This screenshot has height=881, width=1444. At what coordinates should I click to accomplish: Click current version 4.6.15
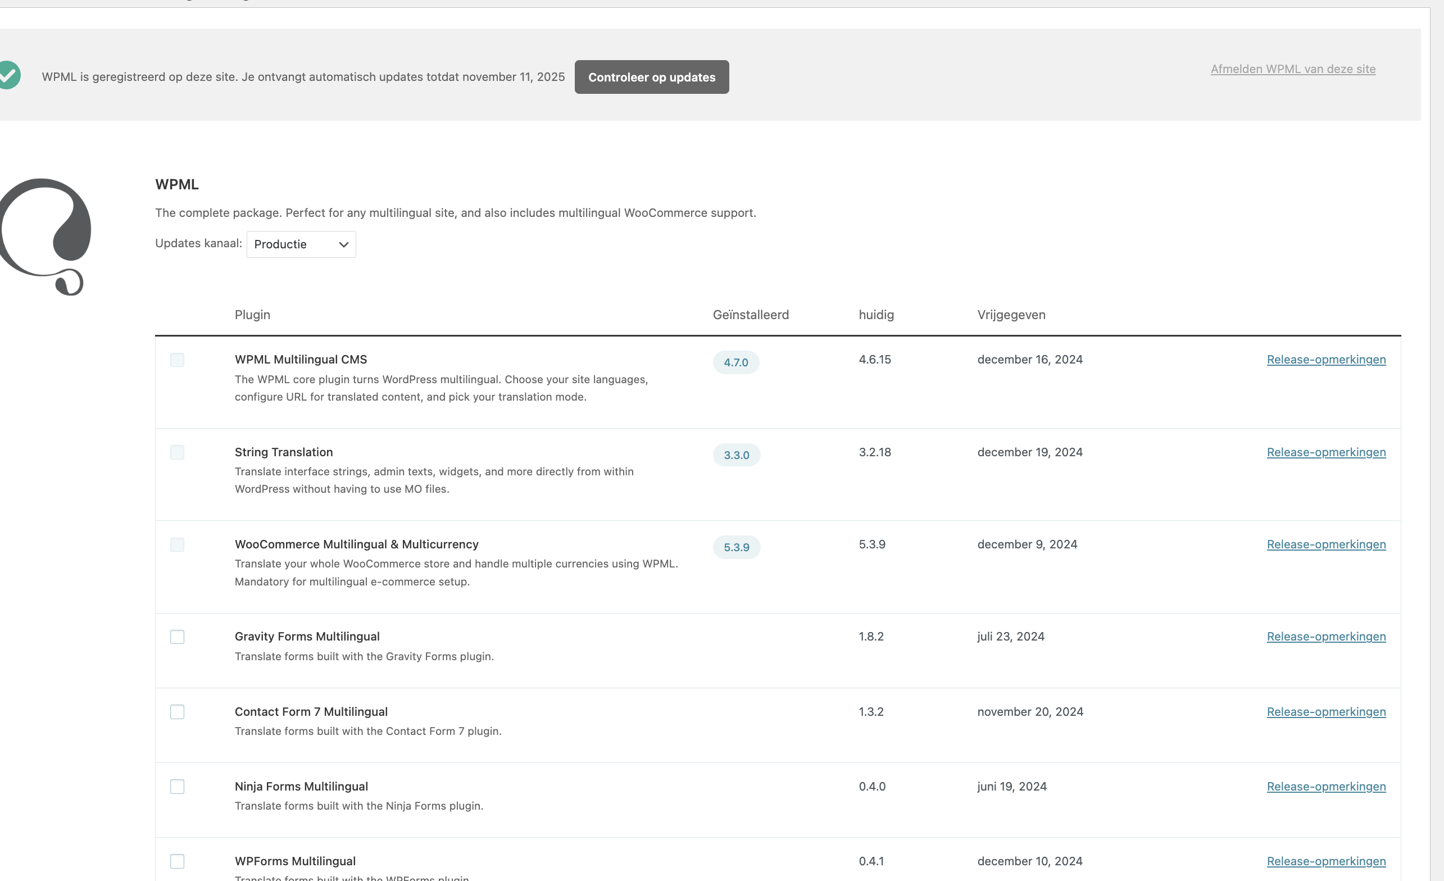tap(874, 360)
